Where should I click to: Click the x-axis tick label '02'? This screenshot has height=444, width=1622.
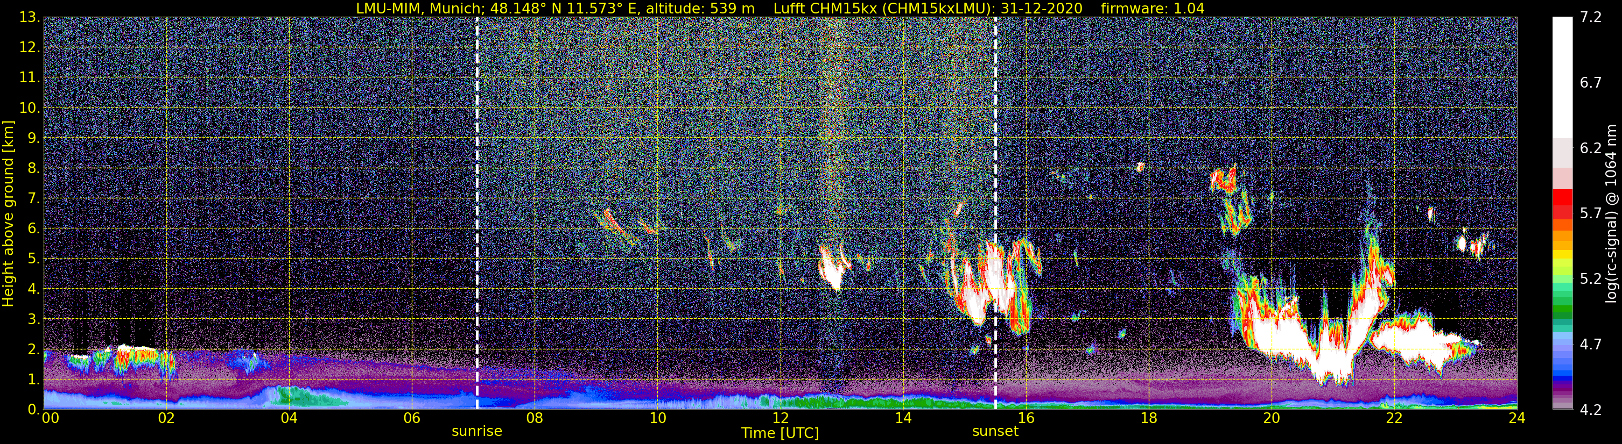166,418
